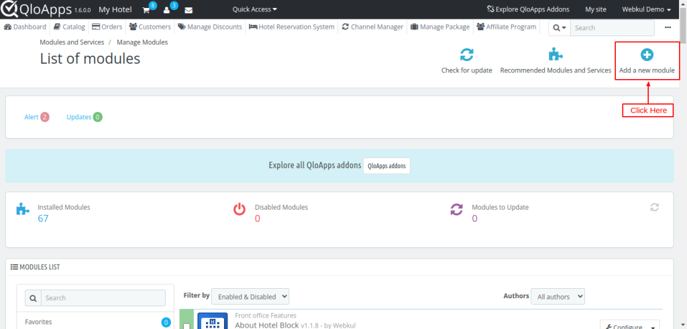Click the Recommended Modules and Services label
This screenshot has width=687, height=329.
click(x=556, y=70)
